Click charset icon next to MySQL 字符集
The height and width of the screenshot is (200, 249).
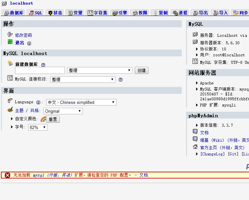pyautogui.click(x=195, y=61)
